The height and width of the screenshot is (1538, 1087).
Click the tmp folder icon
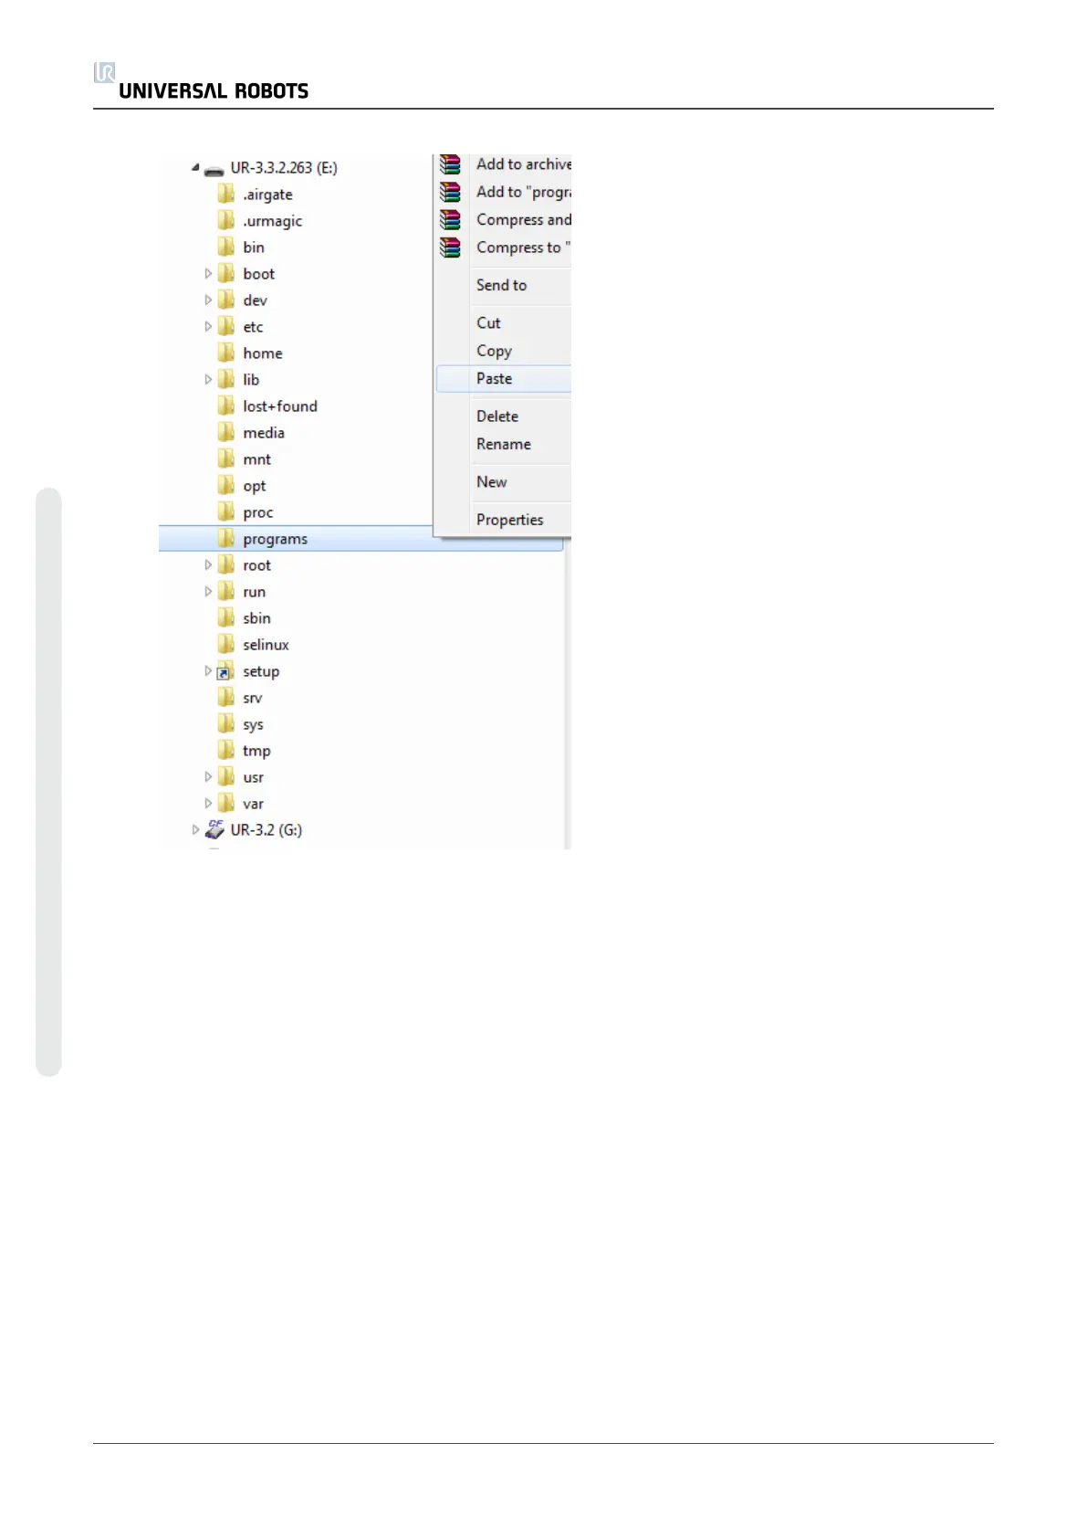226,750
